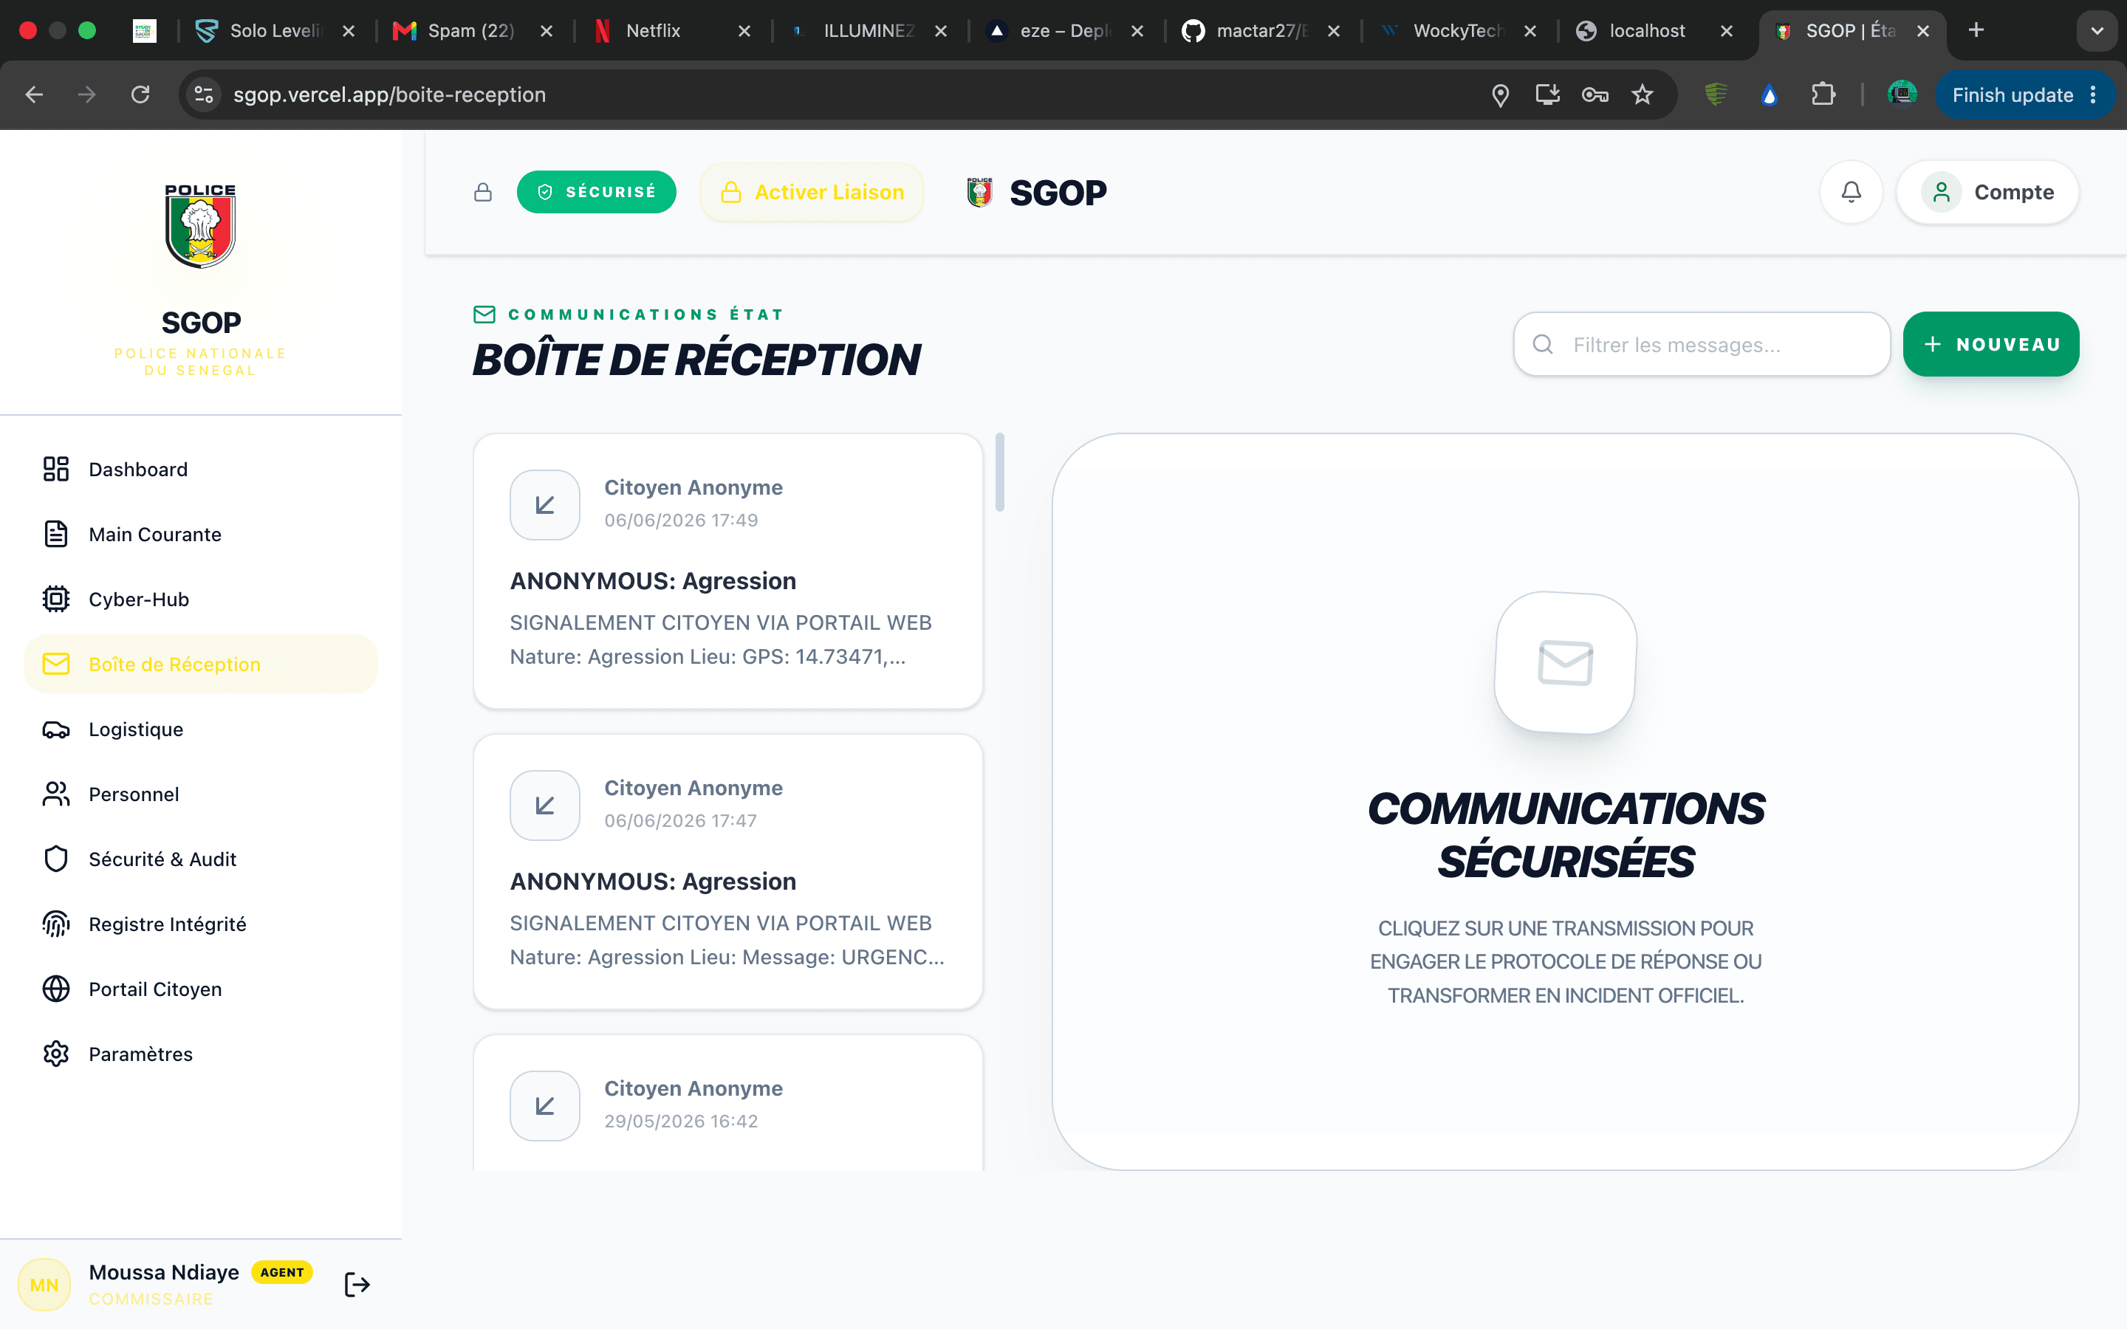Expand the tab search dropdown
This screenshot has width=2127, height=1329.
tap(2097, 31)
